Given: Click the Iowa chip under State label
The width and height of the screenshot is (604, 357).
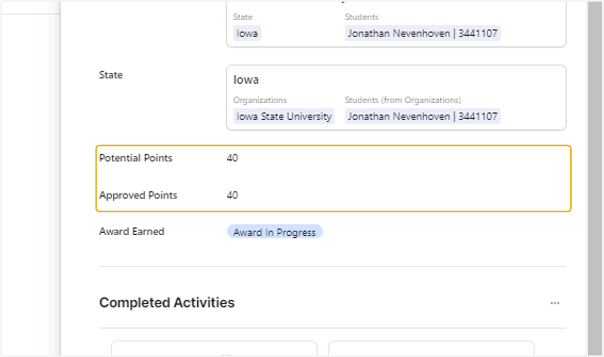Looking at the screenshot, I should point(247,34).
